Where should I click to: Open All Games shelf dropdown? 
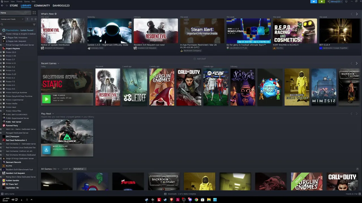coord(59,169)
